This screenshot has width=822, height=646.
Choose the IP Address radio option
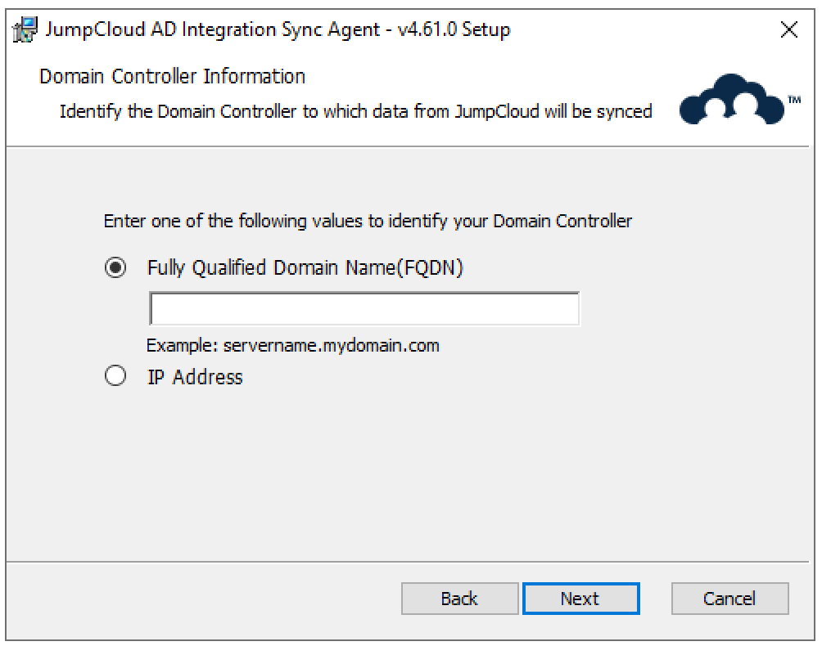tap(116, 377)
